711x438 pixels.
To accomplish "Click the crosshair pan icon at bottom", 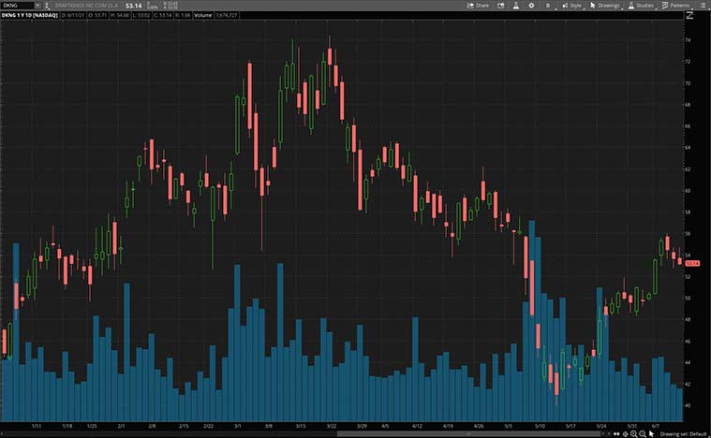I will click(625, 434).
